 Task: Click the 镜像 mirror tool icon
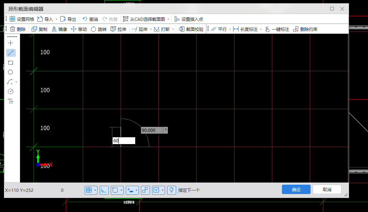tap(54, 29)
